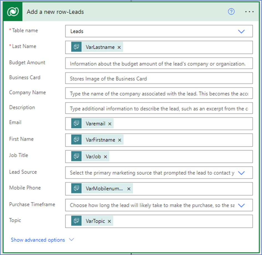
Task: Click the VarFirstname dynamic content token icon
Action: click(76, 140)
